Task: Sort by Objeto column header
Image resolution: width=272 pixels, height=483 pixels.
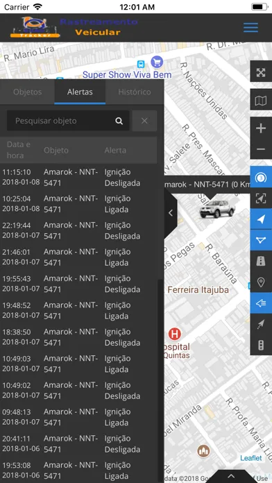Action: pos(56,151)
